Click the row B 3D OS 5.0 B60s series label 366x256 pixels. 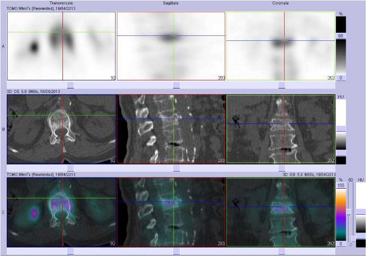click(33, 91)
